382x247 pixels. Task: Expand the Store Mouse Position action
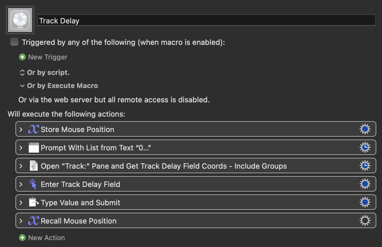coord(21,129)
